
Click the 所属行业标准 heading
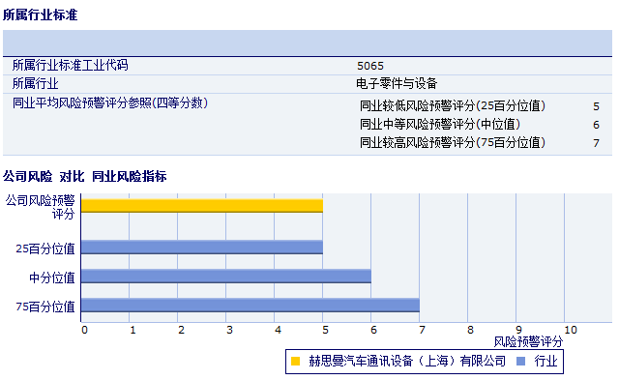coord(40,15)
